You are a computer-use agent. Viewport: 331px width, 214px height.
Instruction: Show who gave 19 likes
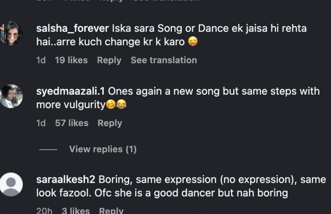(71, 60)
